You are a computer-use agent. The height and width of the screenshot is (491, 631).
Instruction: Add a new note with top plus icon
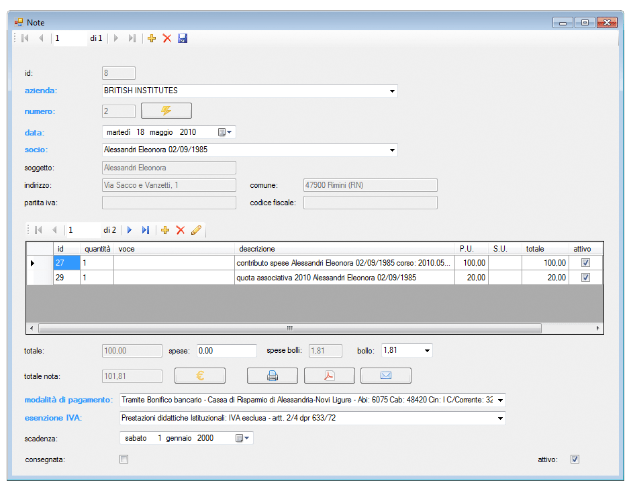(x=152, y=38)
